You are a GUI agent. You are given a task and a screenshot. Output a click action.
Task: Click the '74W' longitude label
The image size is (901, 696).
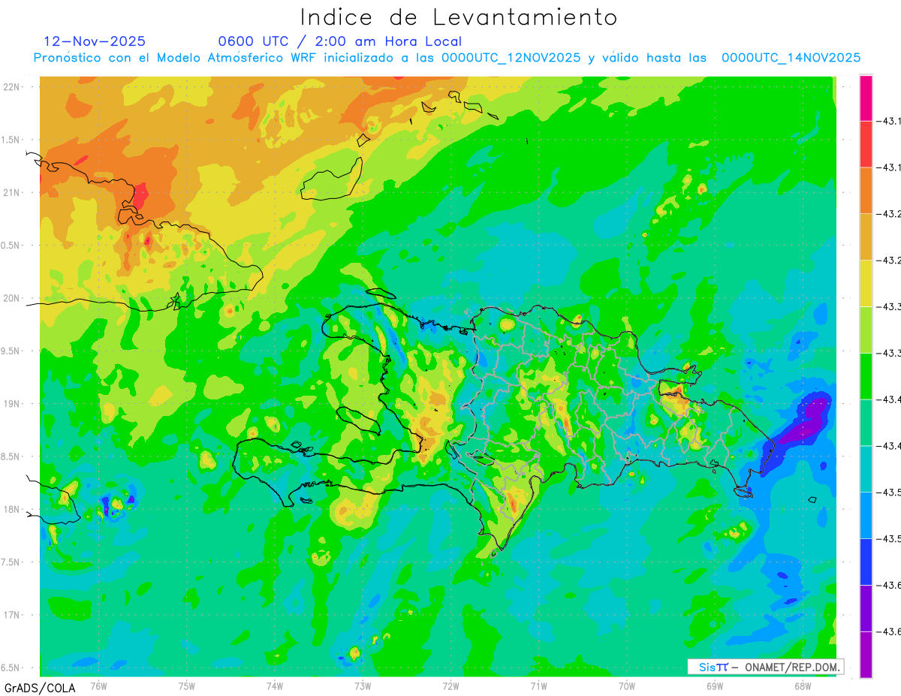pyautogui.click(x=275, y=685)
